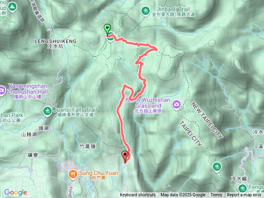Click the Google logo
264x198 pixels.
point(16,193)
